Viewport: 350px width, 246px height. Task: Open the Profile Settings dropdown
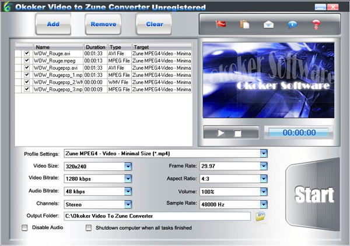point(264,154)
